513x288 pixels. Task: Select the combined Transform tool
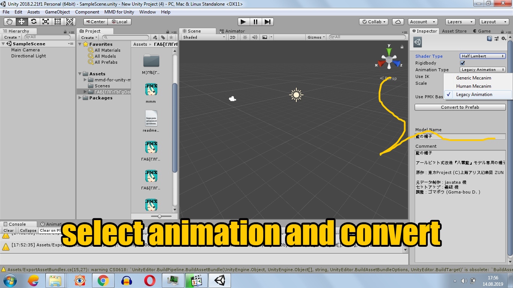tap(70, 22)
